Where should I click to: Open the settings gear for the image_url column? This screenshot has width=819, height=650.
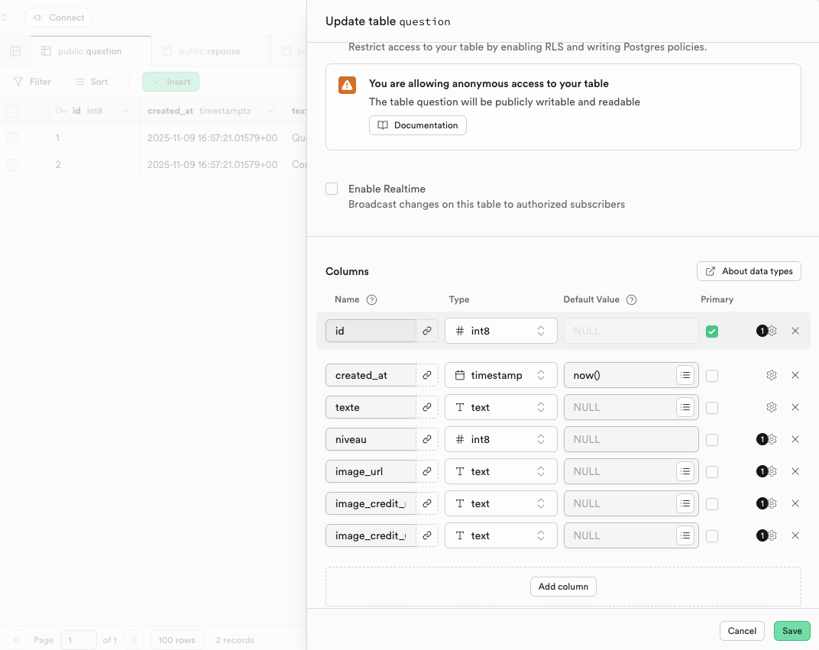tap(772, 471)
